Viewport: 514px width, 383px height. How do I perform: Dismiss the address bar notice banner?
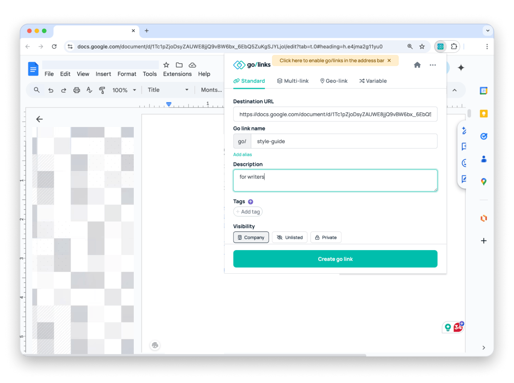[389, 61]
